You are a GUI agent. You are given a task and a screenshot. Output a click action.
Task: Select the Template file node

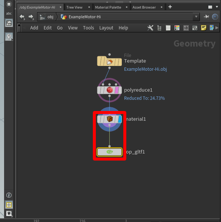point(110,61)
